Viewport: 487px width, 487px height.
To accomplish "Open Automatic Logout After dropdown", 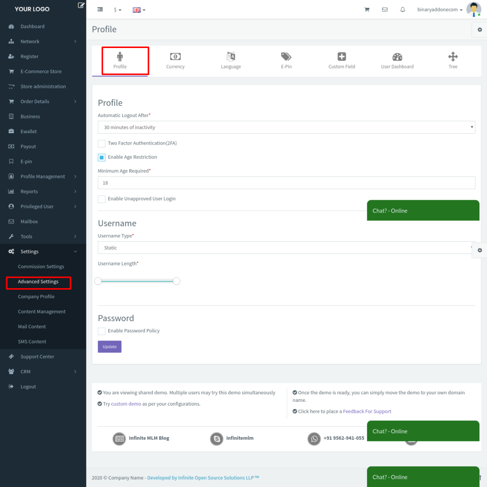I will coord(286,127).
